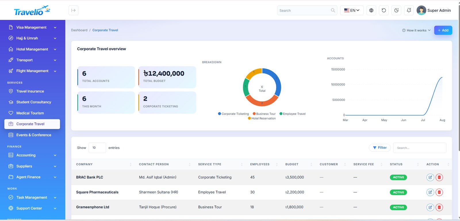Toggle Employee Travel legend swatch
Image resolution: width=460 pixels, height=221 pixels.
pos(281,114)
